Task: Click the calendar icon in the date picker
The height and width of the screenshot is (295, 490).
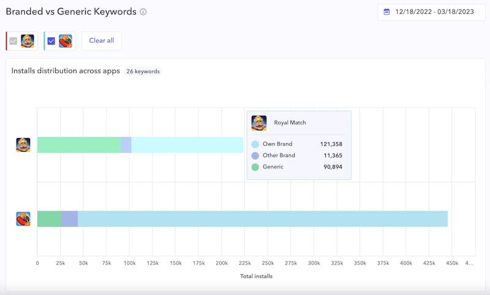Action: click(386, 12)
